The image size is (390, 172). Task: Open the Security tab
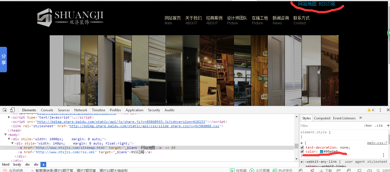[154, 110]
